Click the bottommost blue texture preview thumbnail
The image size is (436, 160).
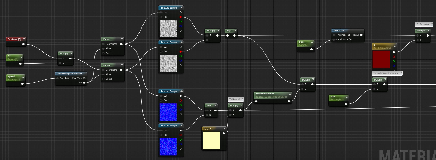(x=168, y=147)
